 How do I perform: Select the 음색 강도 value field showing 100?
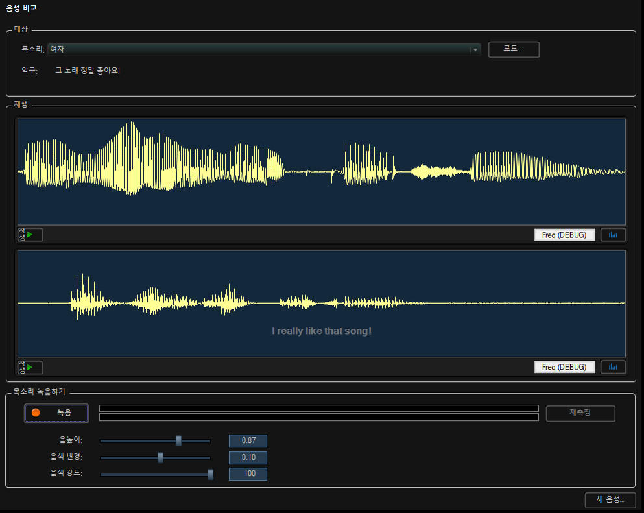coord(248,474)
